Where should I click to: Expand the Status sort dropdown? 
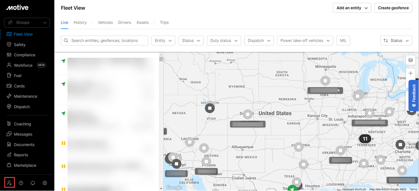(x=396, y=41)
